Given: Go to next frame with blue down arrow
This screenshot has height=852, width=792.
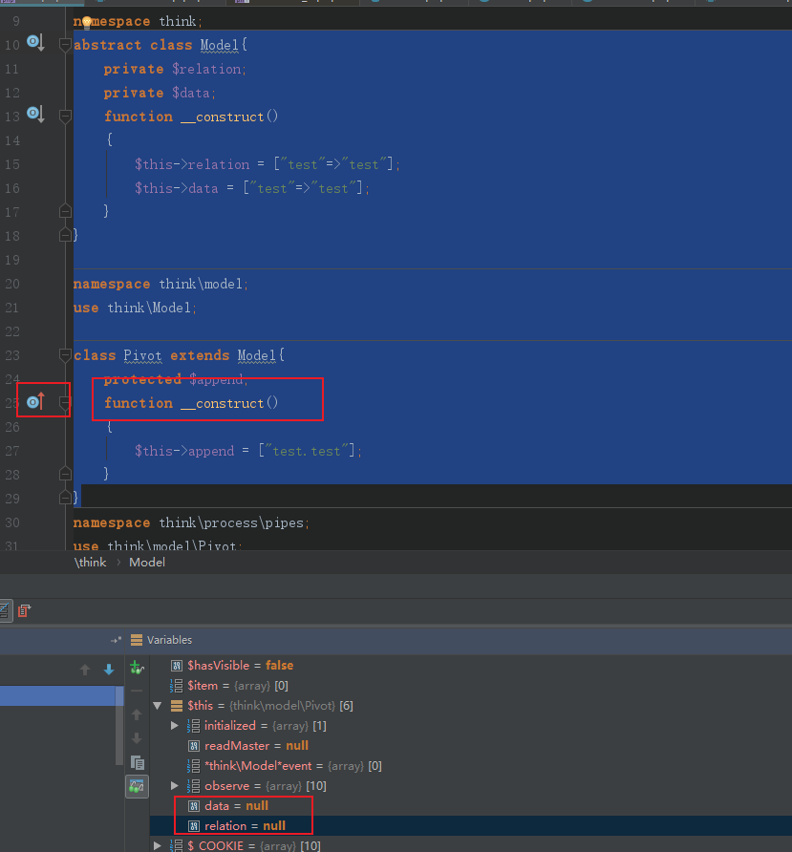Looking at the screenshot, I should pos(109,670).
